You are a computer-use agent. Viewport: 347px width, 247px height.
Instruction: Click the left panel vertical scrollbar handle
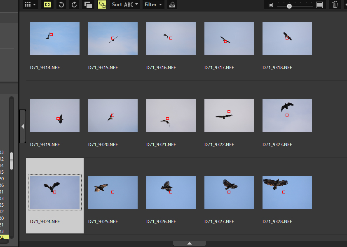pyautogui.click(x=12, y=161)
